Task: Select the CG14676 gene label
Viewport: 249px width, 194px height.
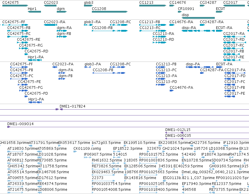Action: pos(178,3)
